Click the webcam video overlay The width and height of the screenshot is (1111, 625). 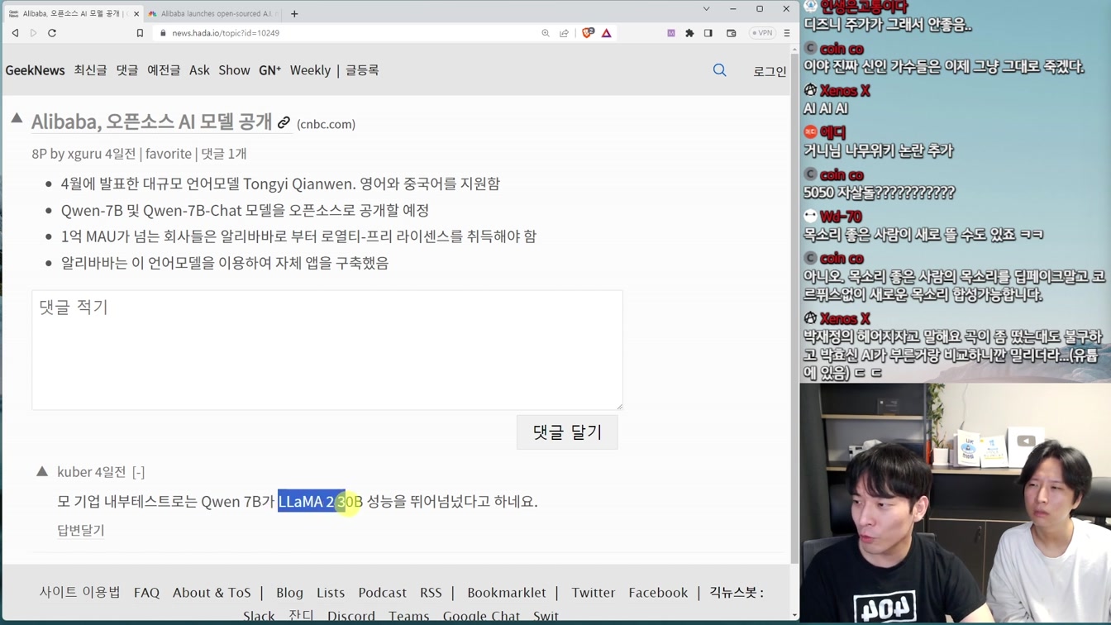pos(956,504)
